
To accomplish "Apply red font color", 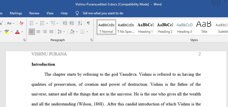I will [17, 32].
